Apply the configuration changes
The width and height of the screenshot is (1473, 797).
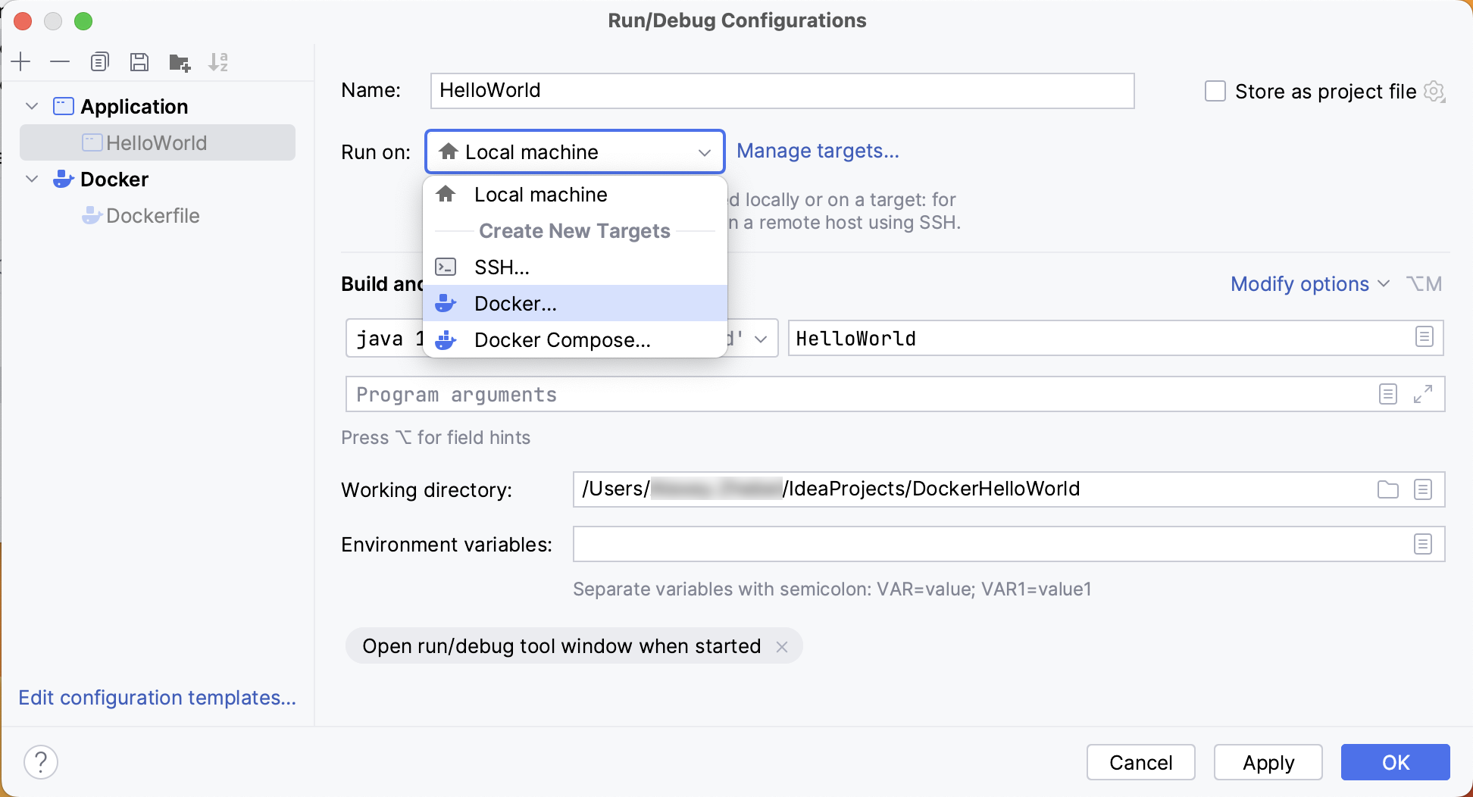tap(1268, 762)
